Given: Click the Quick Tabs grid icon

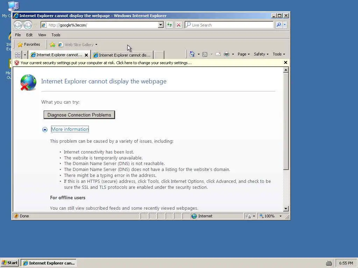Looking at the screenshot, I should click(17, 55).
